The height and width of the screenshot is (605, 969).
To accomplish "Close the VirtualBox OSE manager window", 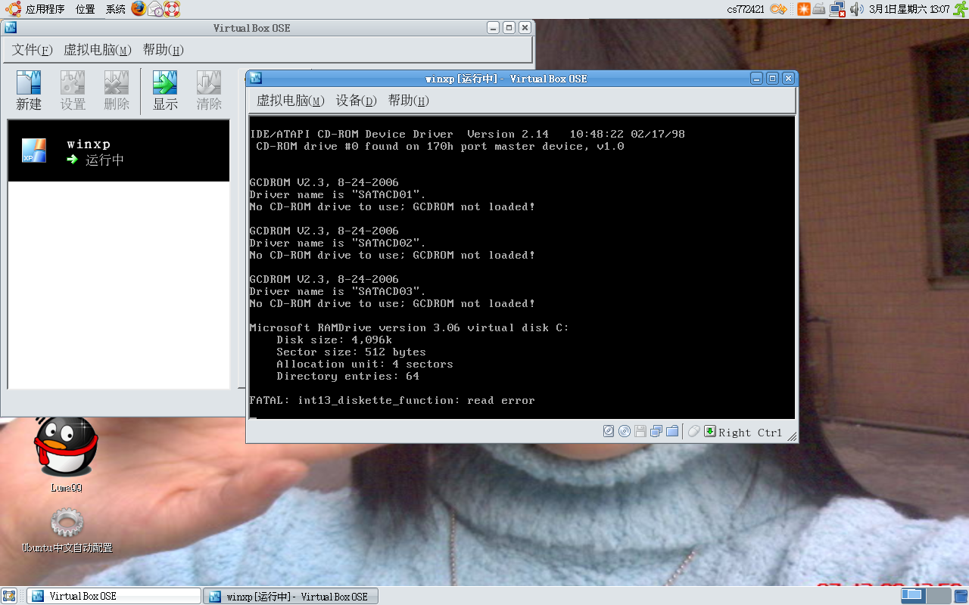I will [525, 27].
